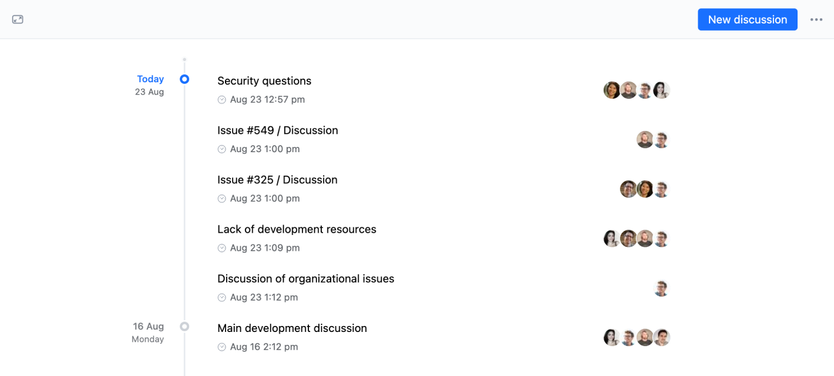Click the avatar in Discussion of organizational issues row
The height and width of the screenshot is (376, 834).
pyautogui.click(x=662, y=288)
